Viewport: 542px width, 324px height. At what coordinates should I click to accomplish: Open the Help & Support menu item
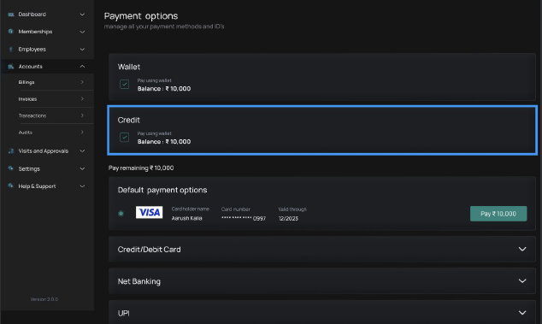tap(47, 186)
